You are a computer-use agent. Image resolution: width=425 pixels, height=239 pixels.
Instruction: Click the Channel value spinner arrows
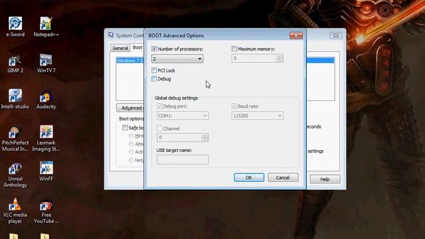pos(205,137)
